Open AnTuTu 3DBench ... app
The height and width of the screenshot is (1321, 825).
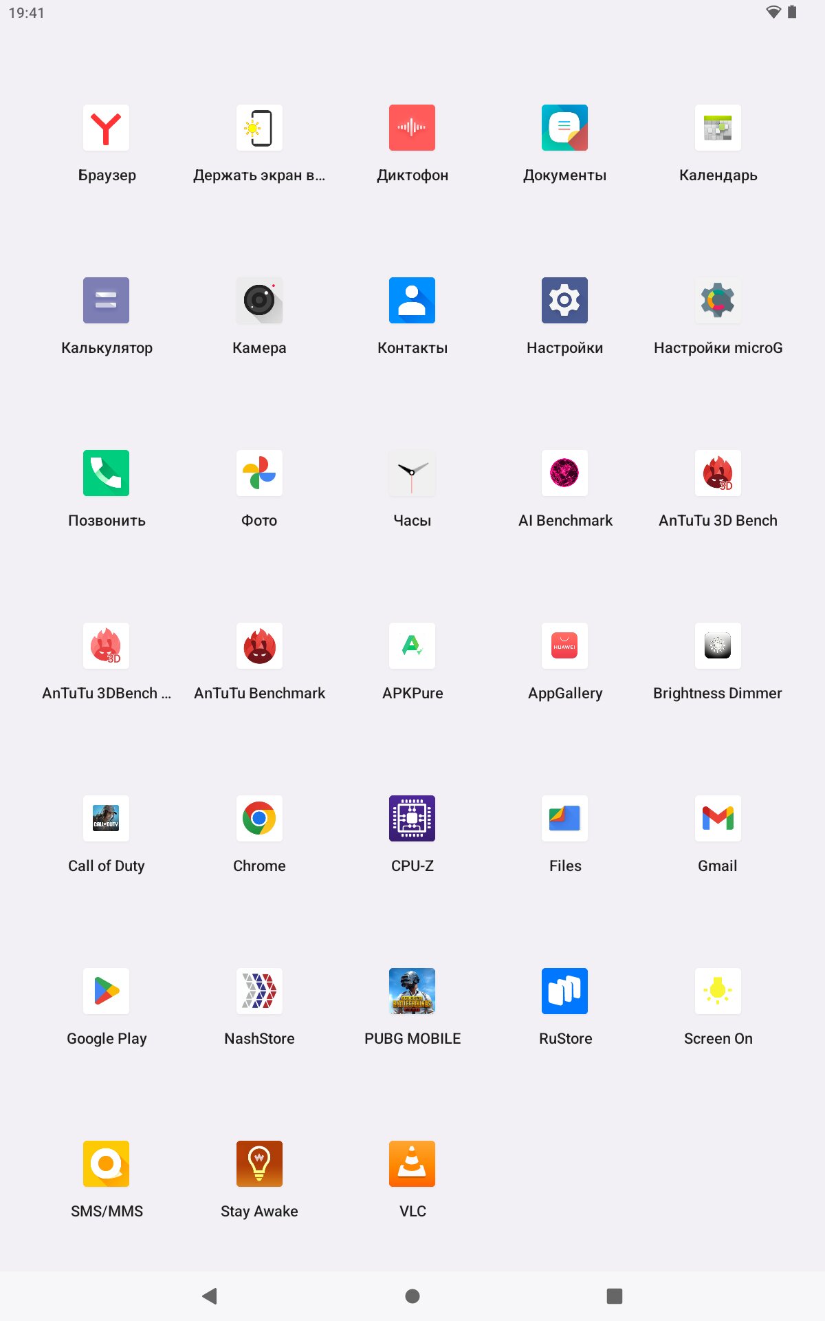[106, 646]
